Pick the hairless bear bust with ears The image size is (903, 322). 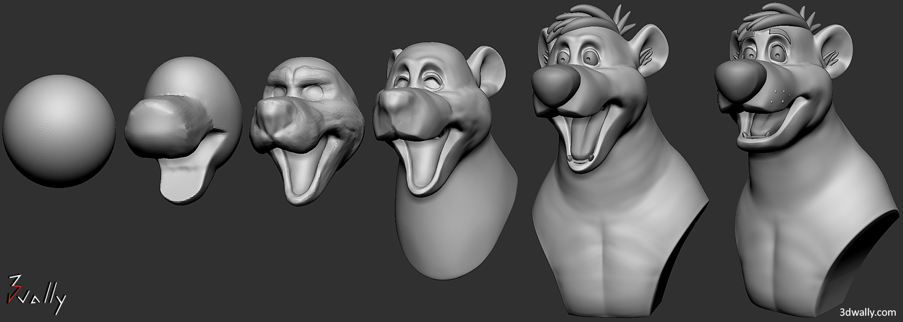pos(445,160)
